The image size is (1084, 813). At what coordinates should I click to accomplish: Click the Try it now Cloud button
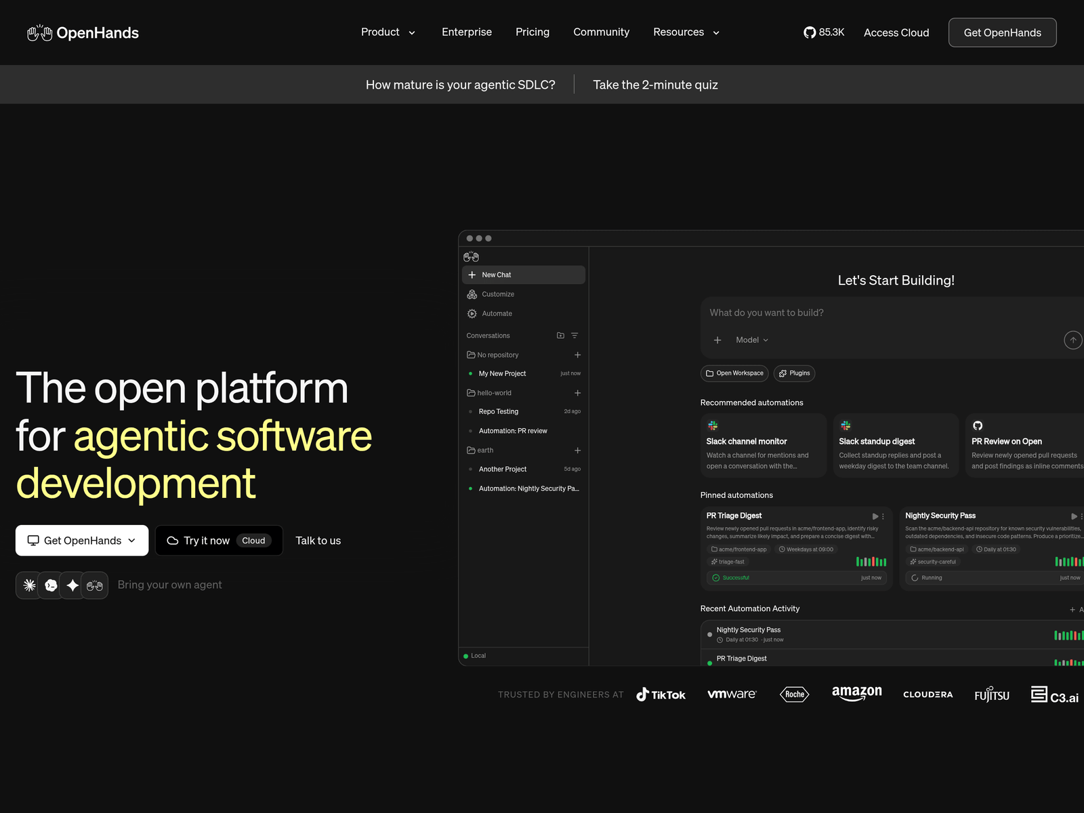pos(219,541)
